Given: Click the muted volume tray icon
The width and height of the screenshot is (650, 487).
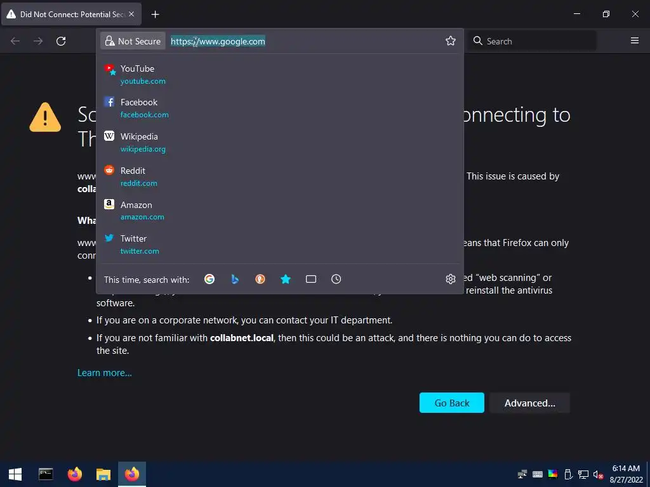Looking at the screenshot, I should (x=598, y=474).
